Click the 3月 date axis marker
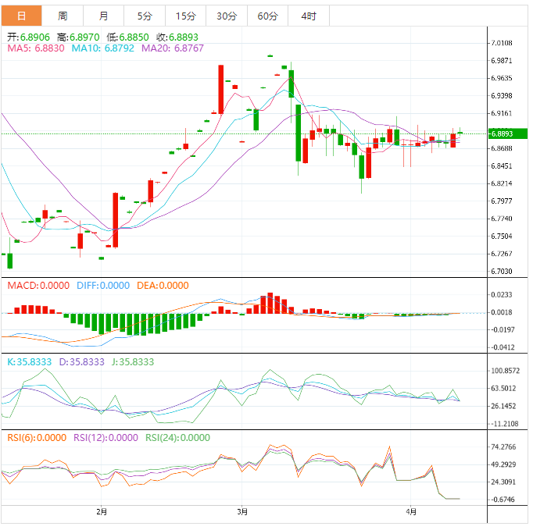 (x=242, y=512)
